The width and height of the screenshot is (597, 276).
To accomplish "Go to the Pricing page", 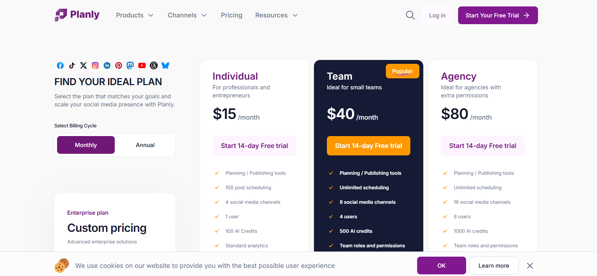I will (x=231, y=15).
